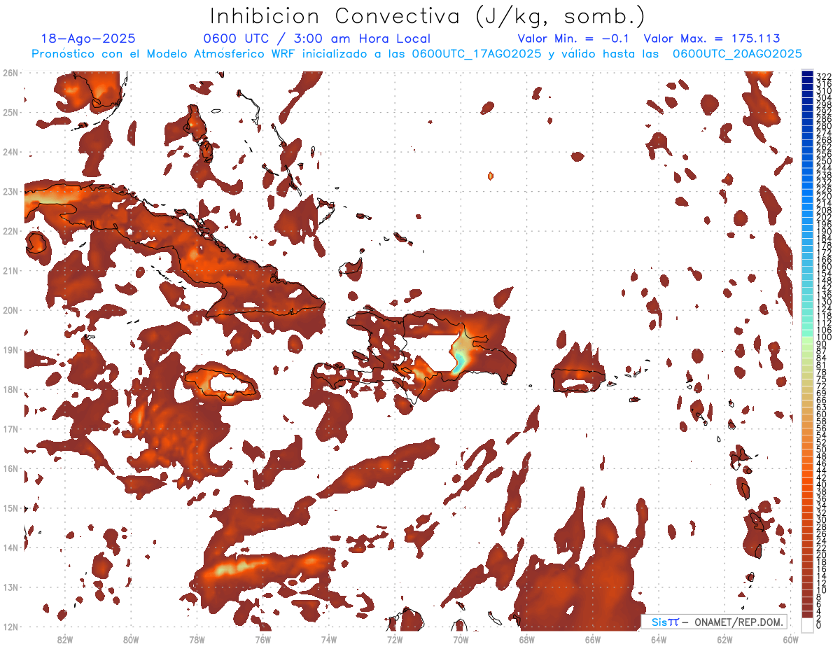
Task: Click the "19N" latitude label
Action: coord(10,349)
